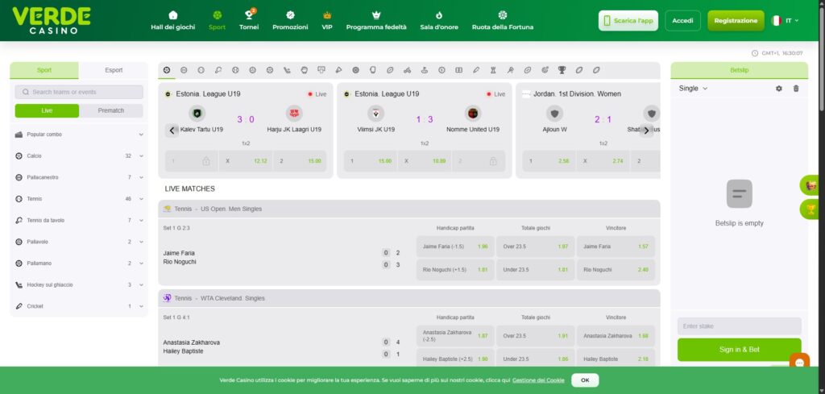825x394 pixels.
Task: Open the US Open. Men Singles header
Action: [x=408, y=209]
